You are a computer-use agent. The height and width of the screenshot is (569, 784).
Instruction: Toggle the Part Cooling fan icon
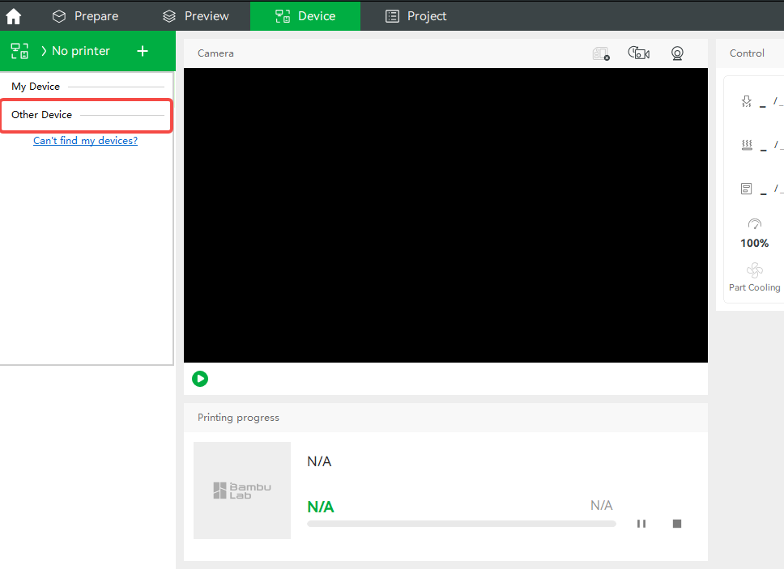point(755,270)
